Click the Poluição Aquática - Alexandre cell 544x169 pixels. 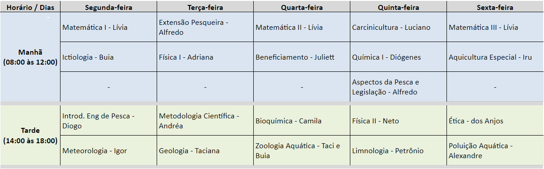pos(495,150)
